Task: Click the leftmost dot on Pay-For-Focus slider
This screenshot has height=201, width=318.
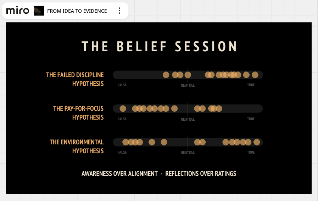Action: pos(123,109)
